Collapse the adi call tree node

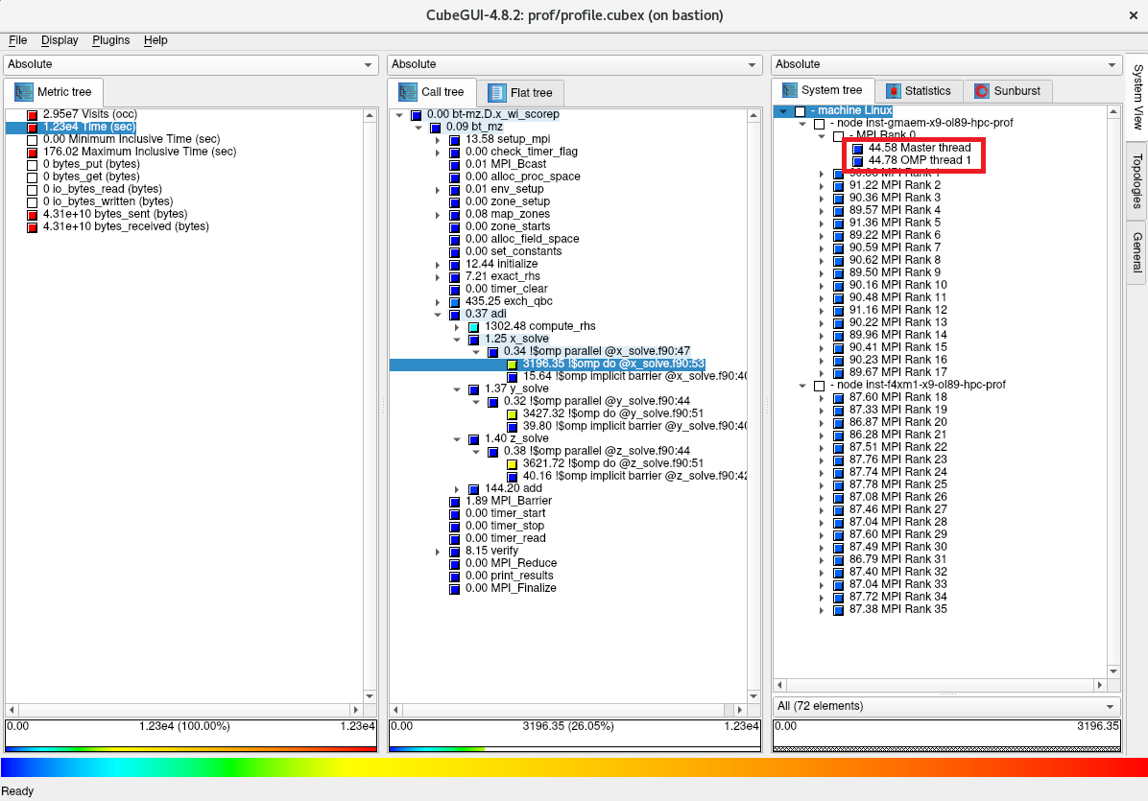pyautogui.click(x=439, y=314)
